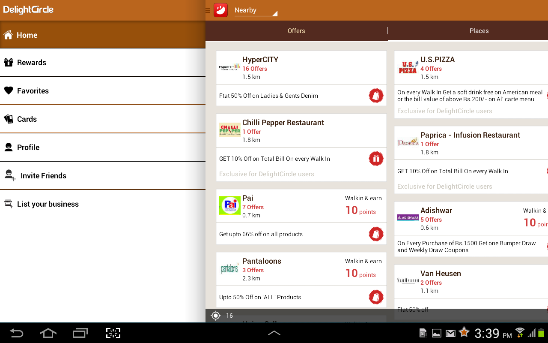Open Profile in the side menu
Image resolution: width=548 pixels, height=343 pixels.
point(103,147)
